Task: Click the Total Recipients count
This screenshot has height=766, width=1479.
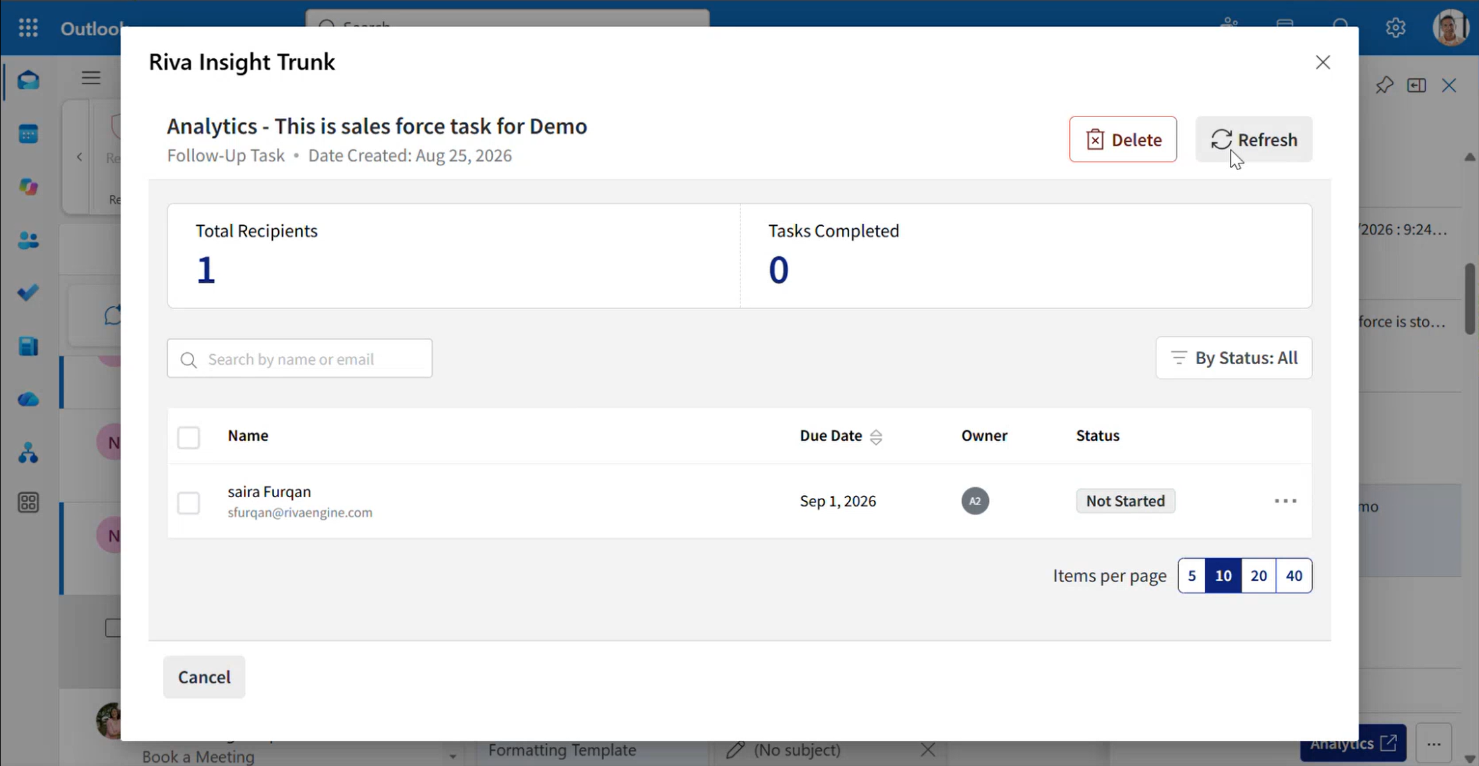Action: coord(206,270)
